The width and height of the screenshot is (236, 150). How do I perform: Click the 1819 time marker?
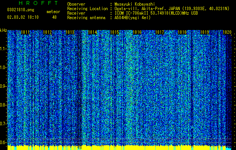click(205, 32)
